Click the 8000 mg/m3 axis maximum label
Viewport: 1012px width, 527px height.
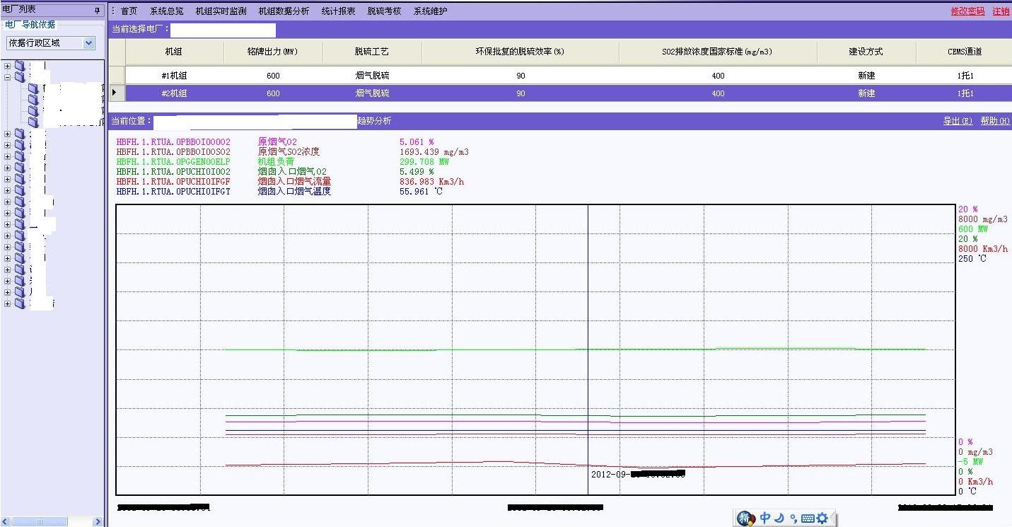click(983, 219)
